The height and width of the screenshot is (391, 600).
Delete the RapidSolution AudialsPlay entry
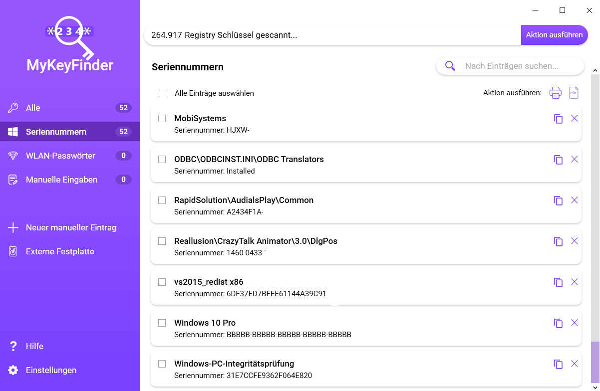(x=575, y=200)
